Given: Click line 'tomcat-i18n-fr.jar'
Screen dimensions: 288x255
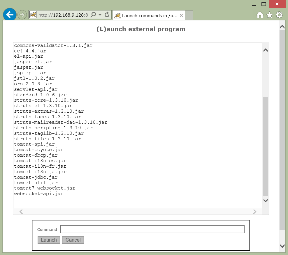Looking at the screenshot, I should [x=40, y=166].
